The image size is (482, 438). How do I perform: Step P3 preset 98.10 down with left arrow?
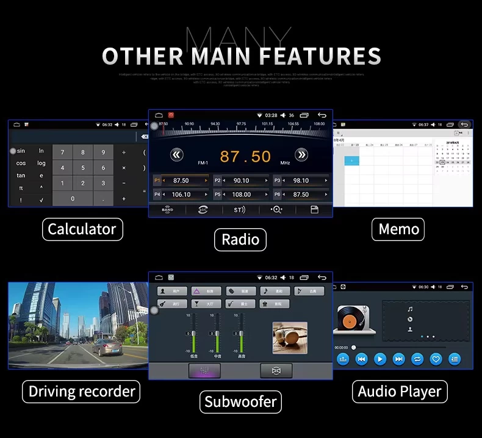284,181
